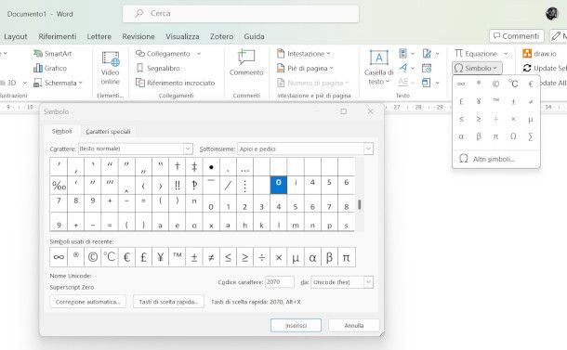Switch to the Caratteri speciali tab
Screen dimensions: 567x350
[108, 132]
